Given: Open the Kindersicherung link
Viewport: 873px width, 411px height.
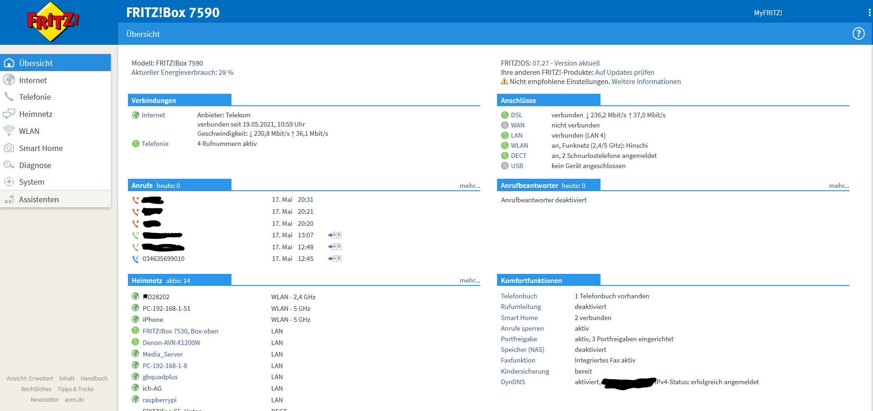Looking at the screenshot, I should 525,371.
